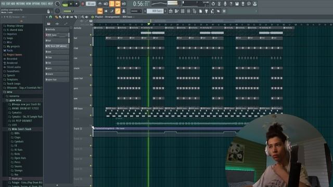Image resolution: width=333 pixels, height=187 pixels.
Task: Click the red record button
Action: (x=83, y=4)
